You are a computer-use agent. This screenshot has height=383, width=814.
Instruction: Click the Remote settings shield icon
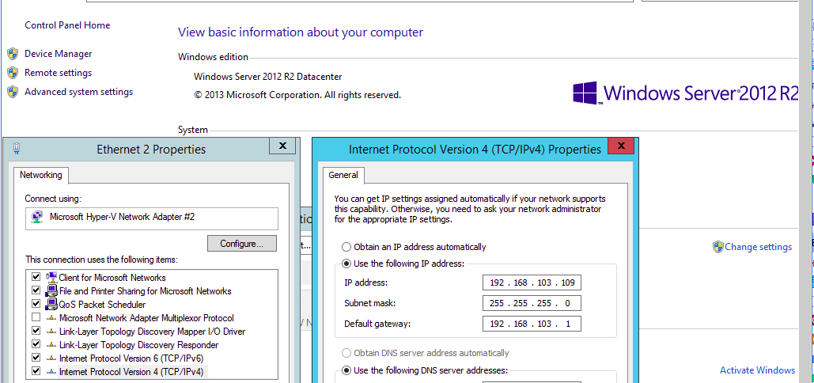click(x=13, y=73)
